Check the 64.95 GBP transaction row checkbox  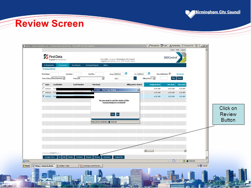pyautogui.click(x=43, y=89)
